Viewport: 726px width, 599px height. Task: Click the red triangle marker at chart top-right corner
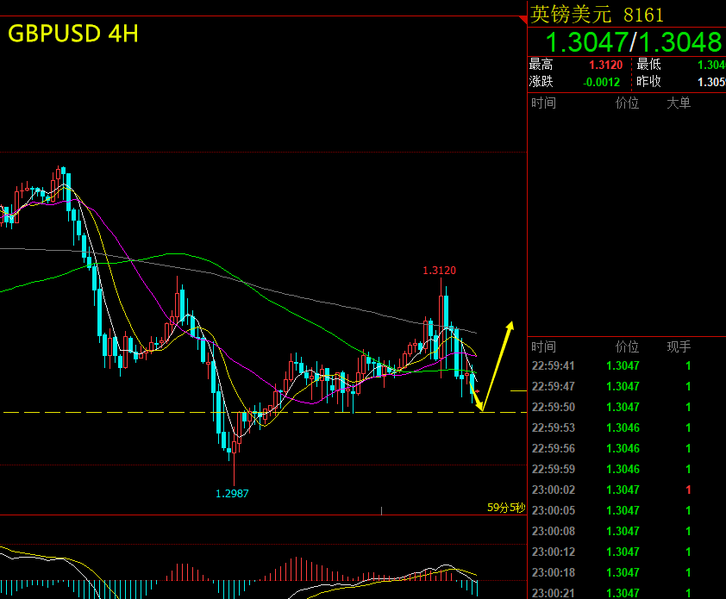coord(523,20)
